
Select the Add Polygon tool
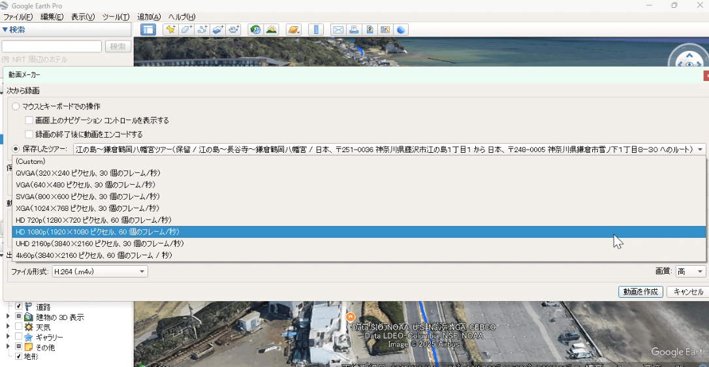pos(186,29)
